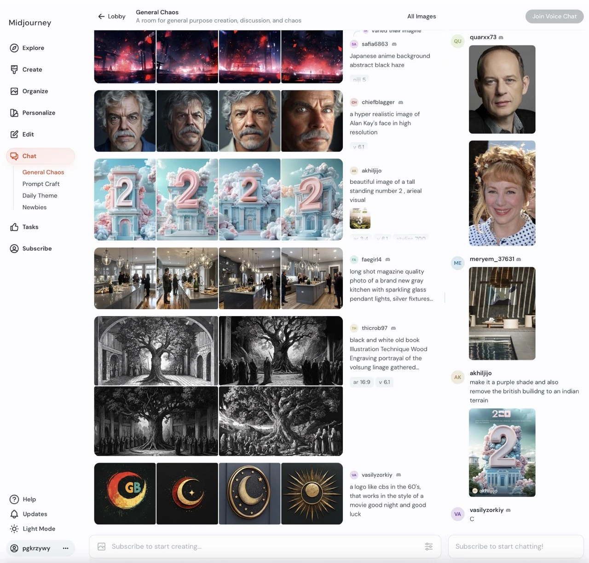Click 'make it a purple shade' chat message
Screen dimensions: 589x563
coord(524,391)
